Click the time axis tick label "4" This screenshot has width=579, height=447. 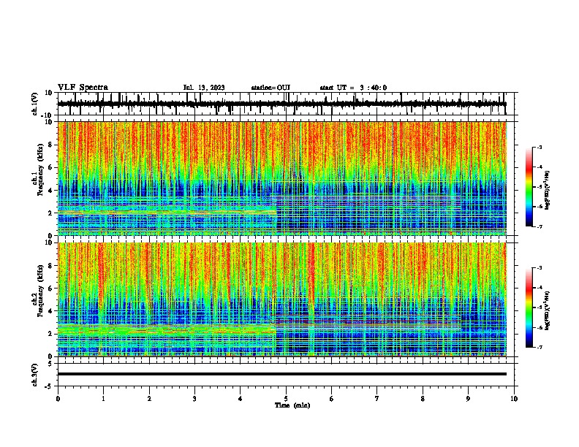[x=241, y=399]
